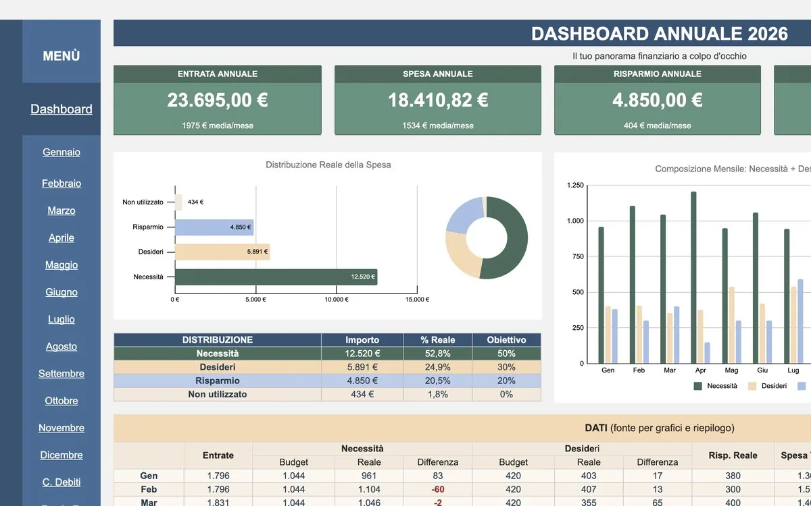Viewport: 811px width, 506px height.
Task: Click the 404 € media/mese text
Action: (658, 125)
